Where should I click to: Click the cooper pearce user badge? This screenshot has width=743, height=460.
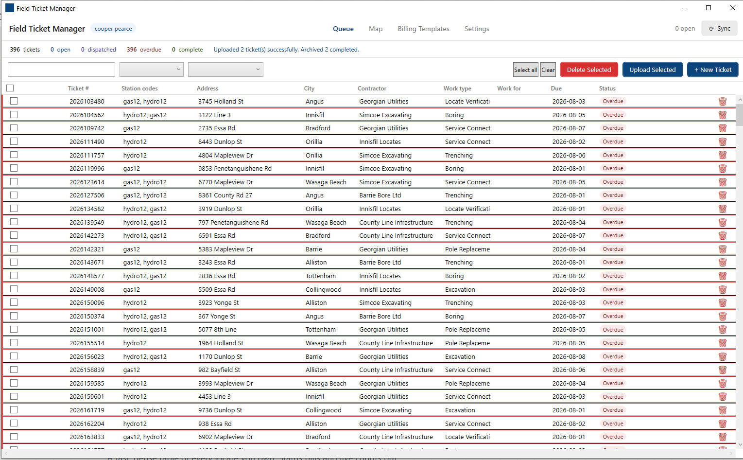113,29
